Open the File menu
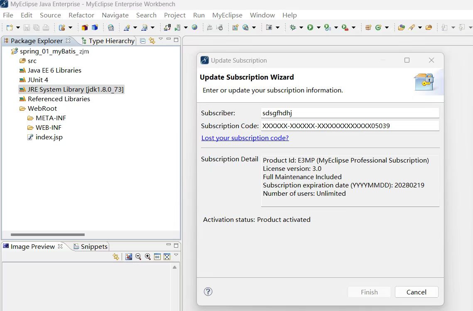 point(8,15)
